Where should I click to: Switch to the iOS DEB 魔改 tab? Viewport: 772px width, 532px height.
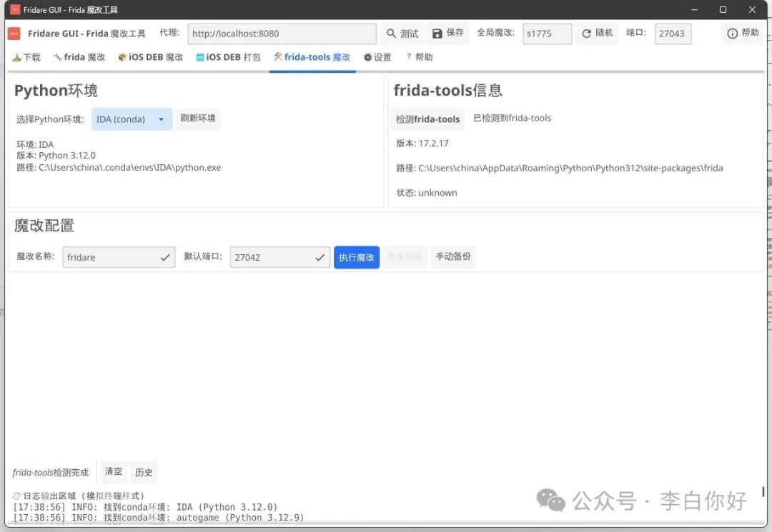point(151,57)
